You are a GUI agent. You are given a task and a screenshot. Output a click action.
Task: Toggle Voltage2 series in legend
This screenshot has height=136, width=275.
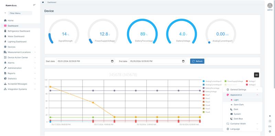click(x=251, y=85)
